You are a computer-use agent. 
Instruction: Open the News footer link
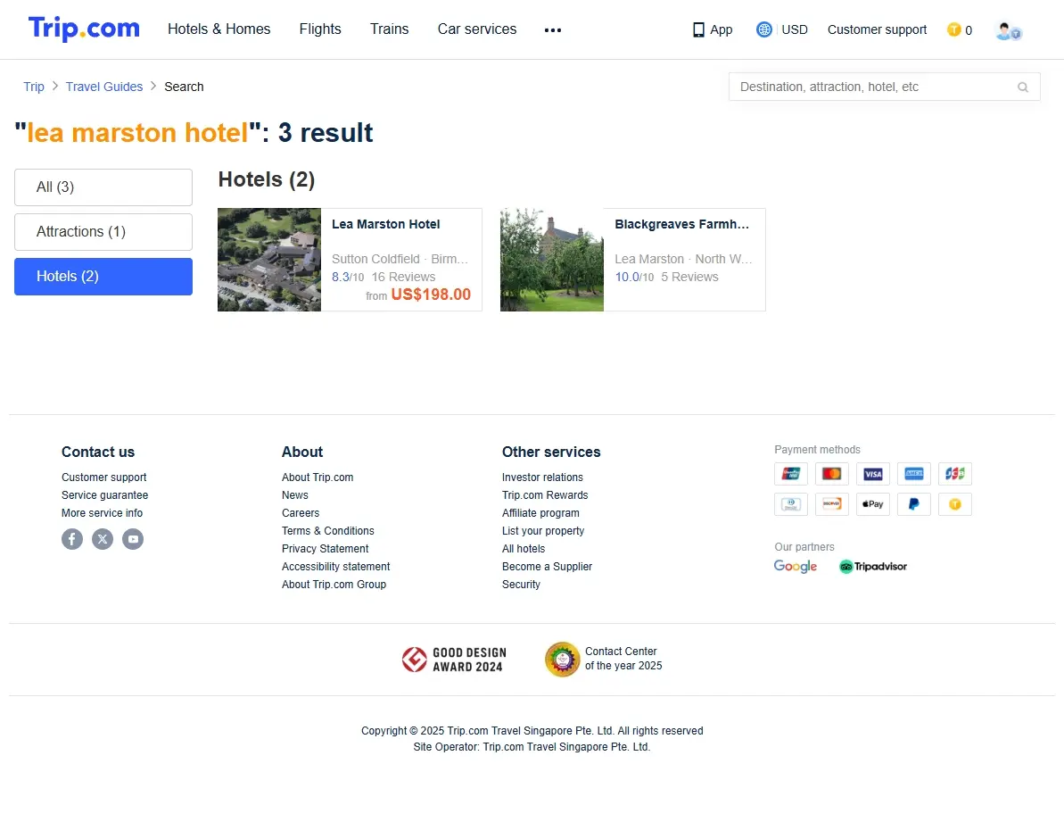(x=295, y=494)
